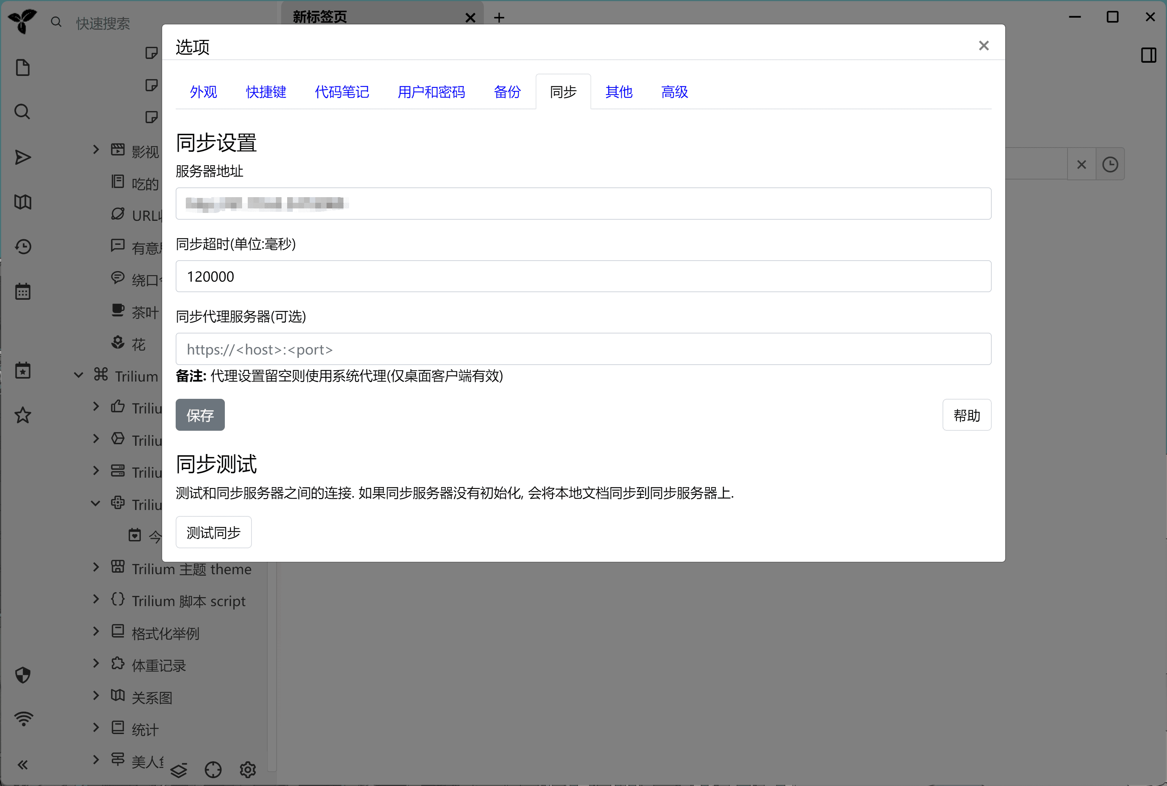Close the 新标签页 tab
The image size is (1167, 786).
click(x=470, y=18)
